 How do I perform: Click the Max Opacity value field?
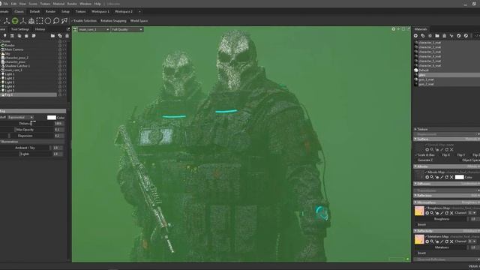[x=59, y=130]
